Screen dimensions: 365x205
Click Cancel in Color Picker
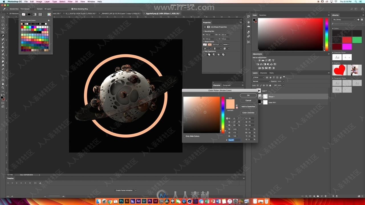coord(248,100)
